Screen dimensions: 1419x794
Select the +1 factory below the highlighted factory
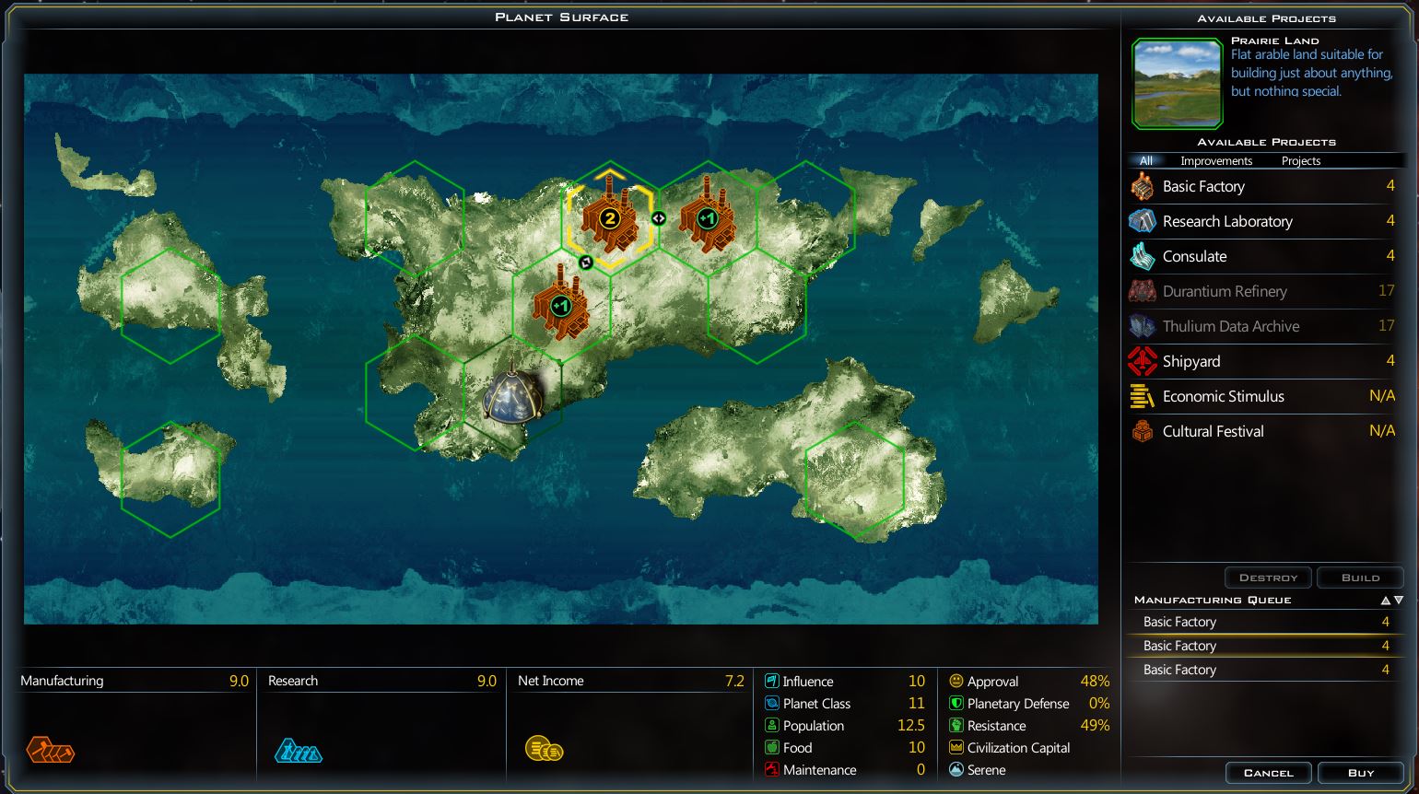(x=560, y=304)
